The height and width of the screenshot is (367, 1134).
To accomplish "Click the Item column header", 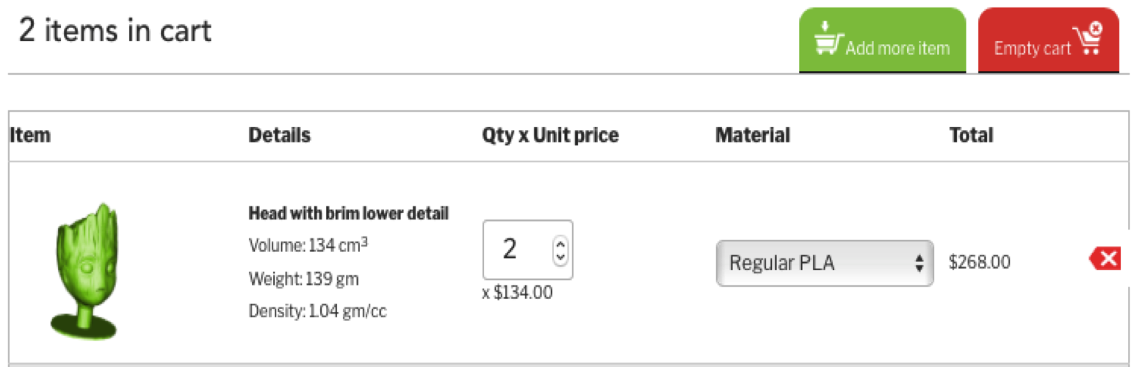I will (30, 135).
